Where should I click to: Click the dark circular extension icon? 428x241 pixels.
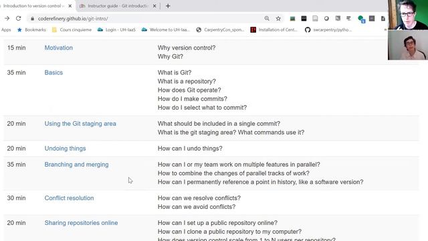coord(326,19)
